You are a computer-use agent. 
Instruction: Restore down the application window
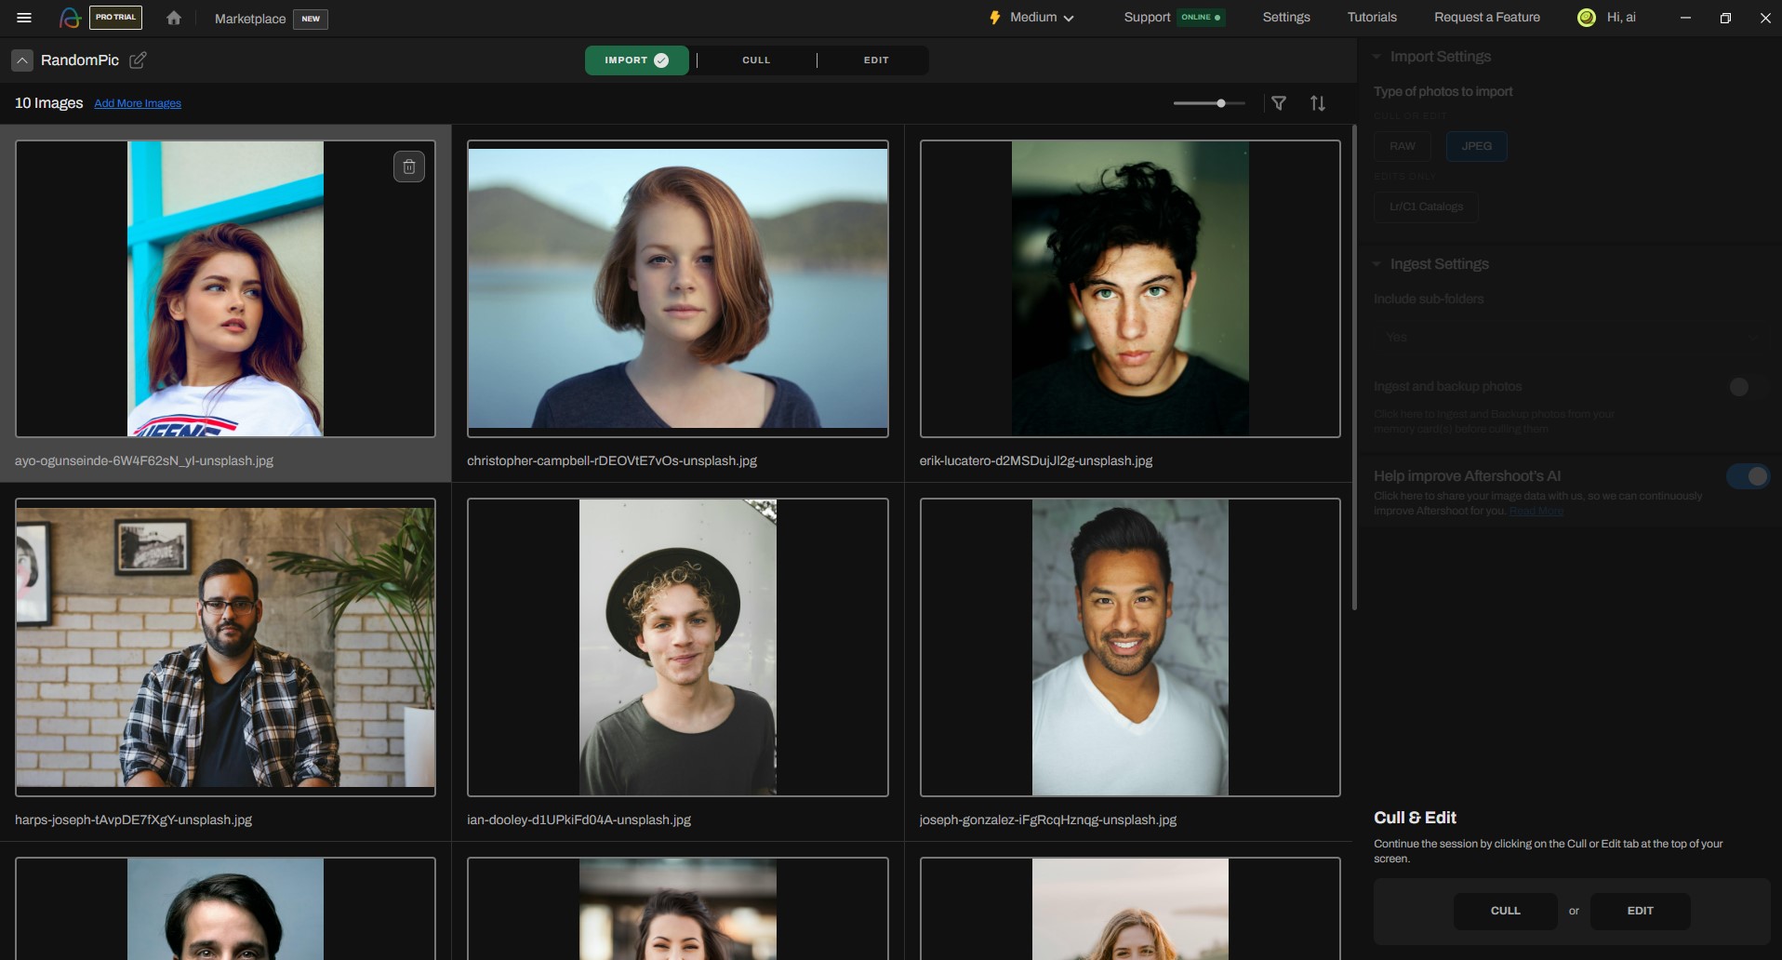click(x=1725, y=18)
